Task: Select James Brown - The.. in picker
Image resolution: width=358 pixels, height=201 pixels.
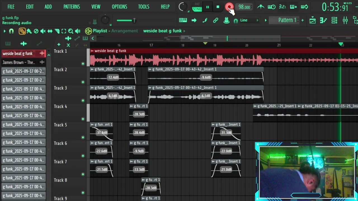Action: click(x=23, y=62)
